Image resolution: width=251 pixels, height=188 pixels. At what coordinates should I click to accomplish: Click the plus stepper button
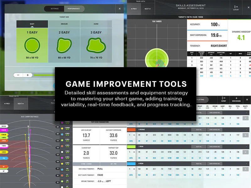[x=28, y=75]
